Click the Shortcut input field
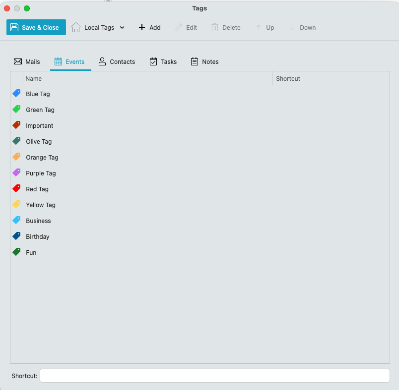 coord(214,376)
